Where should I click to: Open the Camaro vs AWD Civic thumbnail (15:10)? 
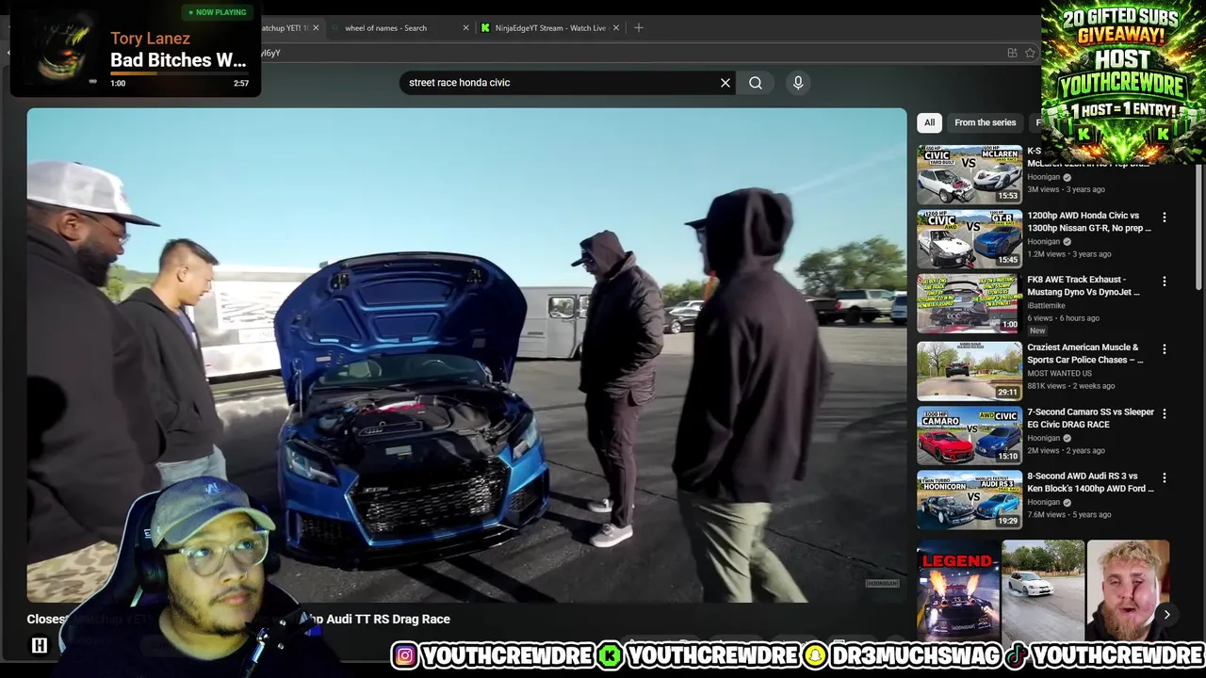click(x=970, y=435)
